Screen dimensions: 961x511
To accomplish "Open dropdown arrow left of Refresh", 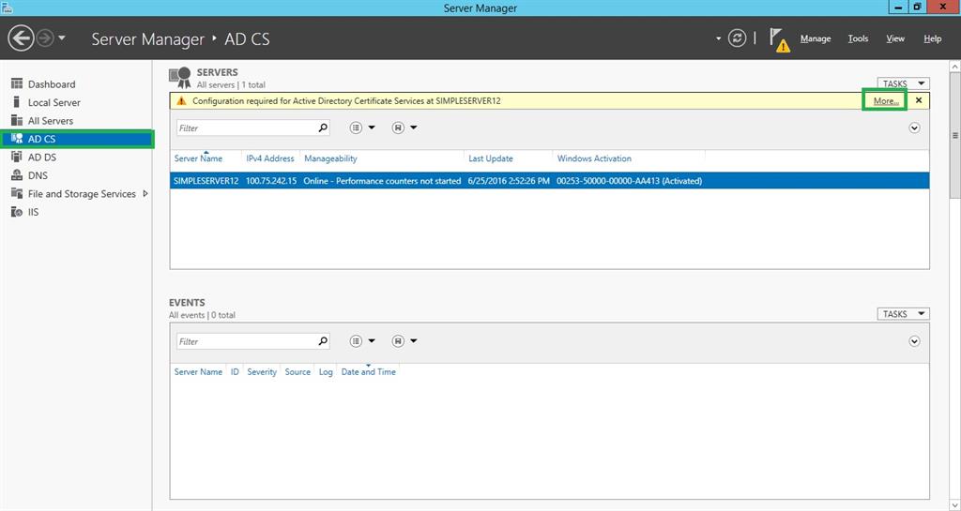I will point(718,38).
